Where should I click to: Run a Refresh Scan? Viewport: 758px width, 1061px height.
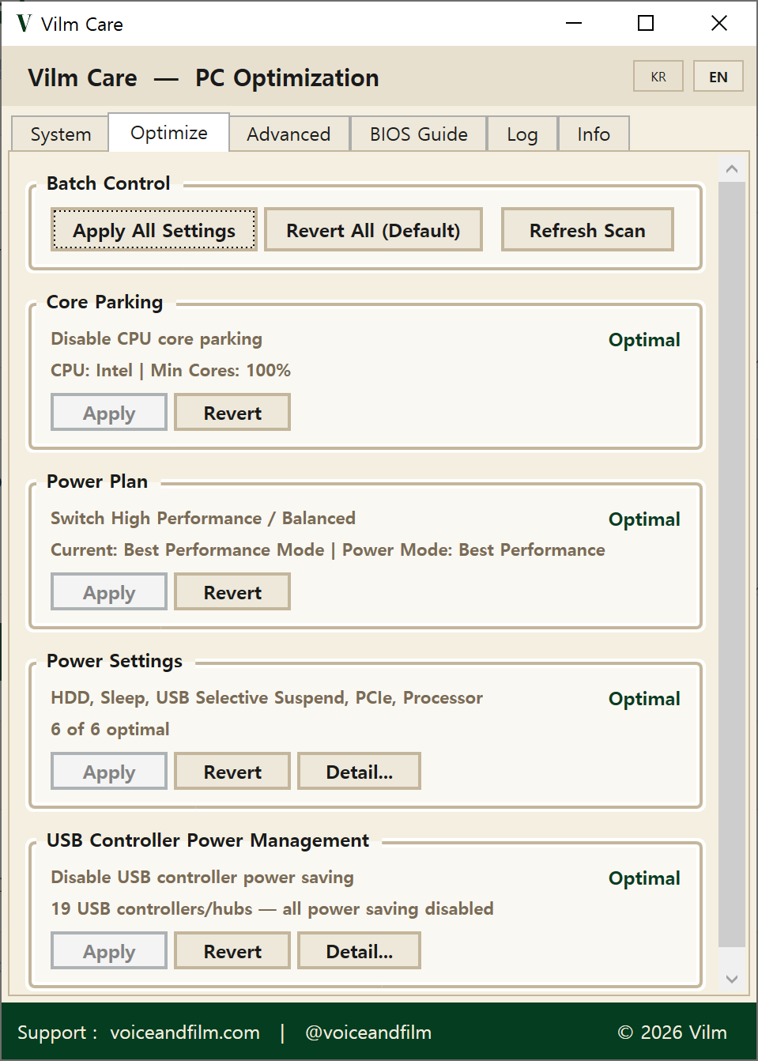[x=587, y=229]
